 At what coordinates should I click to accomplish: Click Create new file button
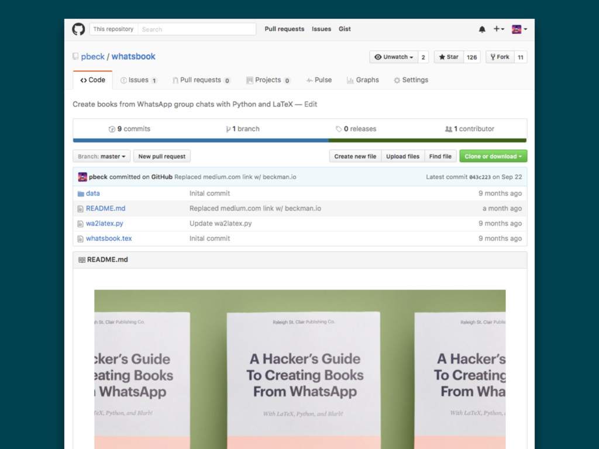pyautogui.click(x=355, y=156)
